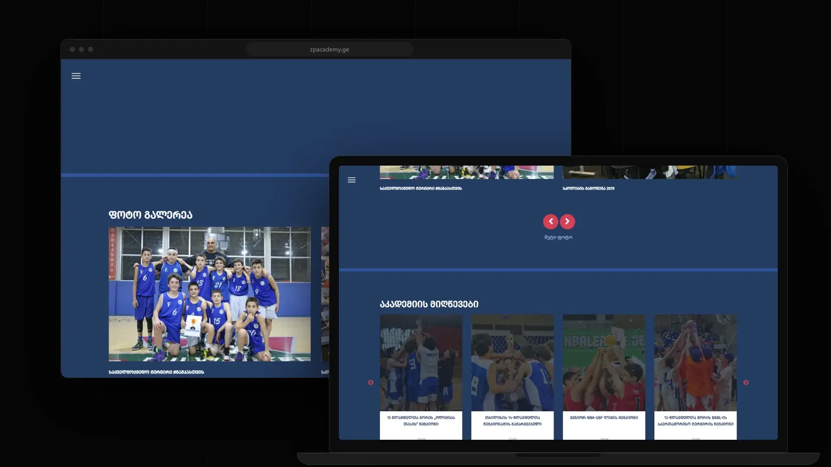The height and width of the screenshot is (467, 831).
Task: Open the partly hidden second gallery photo in browser
Action: [325, 294]
